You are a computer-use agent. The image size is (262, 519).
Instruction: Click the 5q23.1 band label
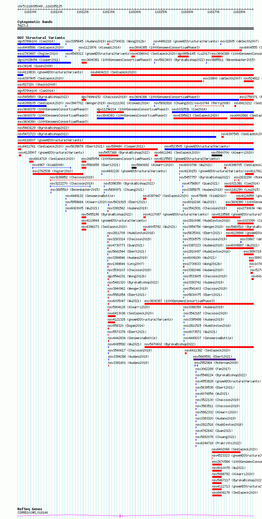pyautogui.click(x=23, y=25)
